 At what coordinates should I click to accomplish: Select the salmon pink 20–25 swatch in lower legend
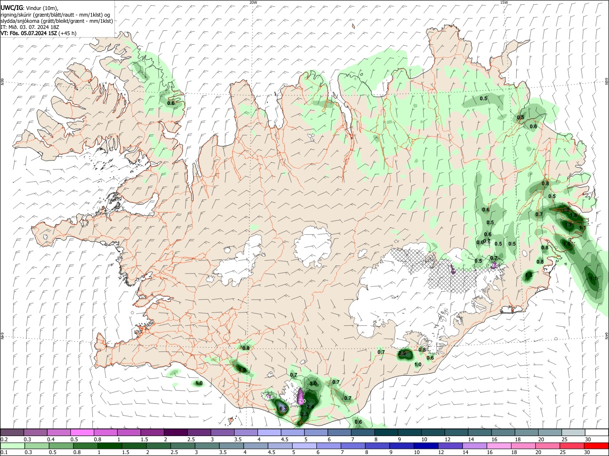(x=547, y=446)
